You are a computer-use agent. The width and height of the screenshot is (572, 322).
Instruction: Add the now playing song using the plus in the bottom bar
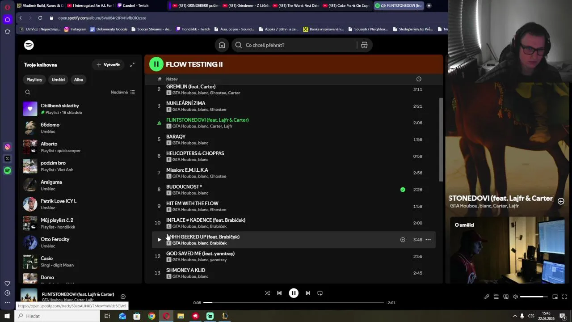point(123,297)
